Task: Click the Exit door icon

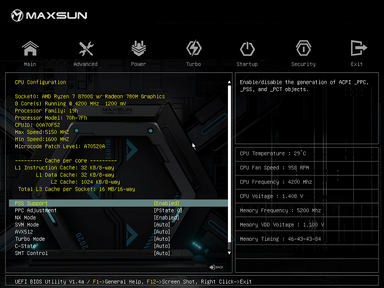Action: tap(357, 49)
